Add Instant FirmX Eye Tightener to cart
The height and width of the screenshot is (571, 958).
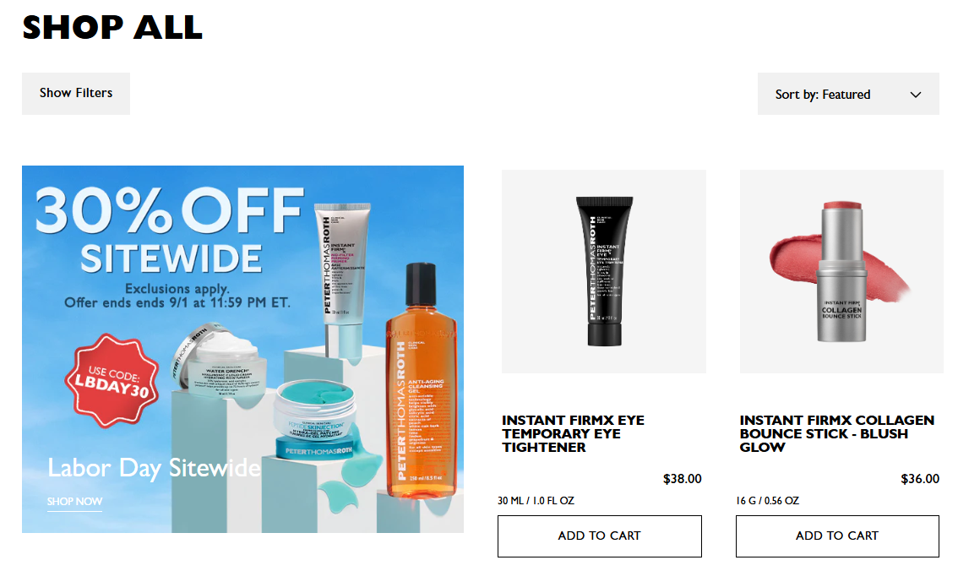[599, 536]
